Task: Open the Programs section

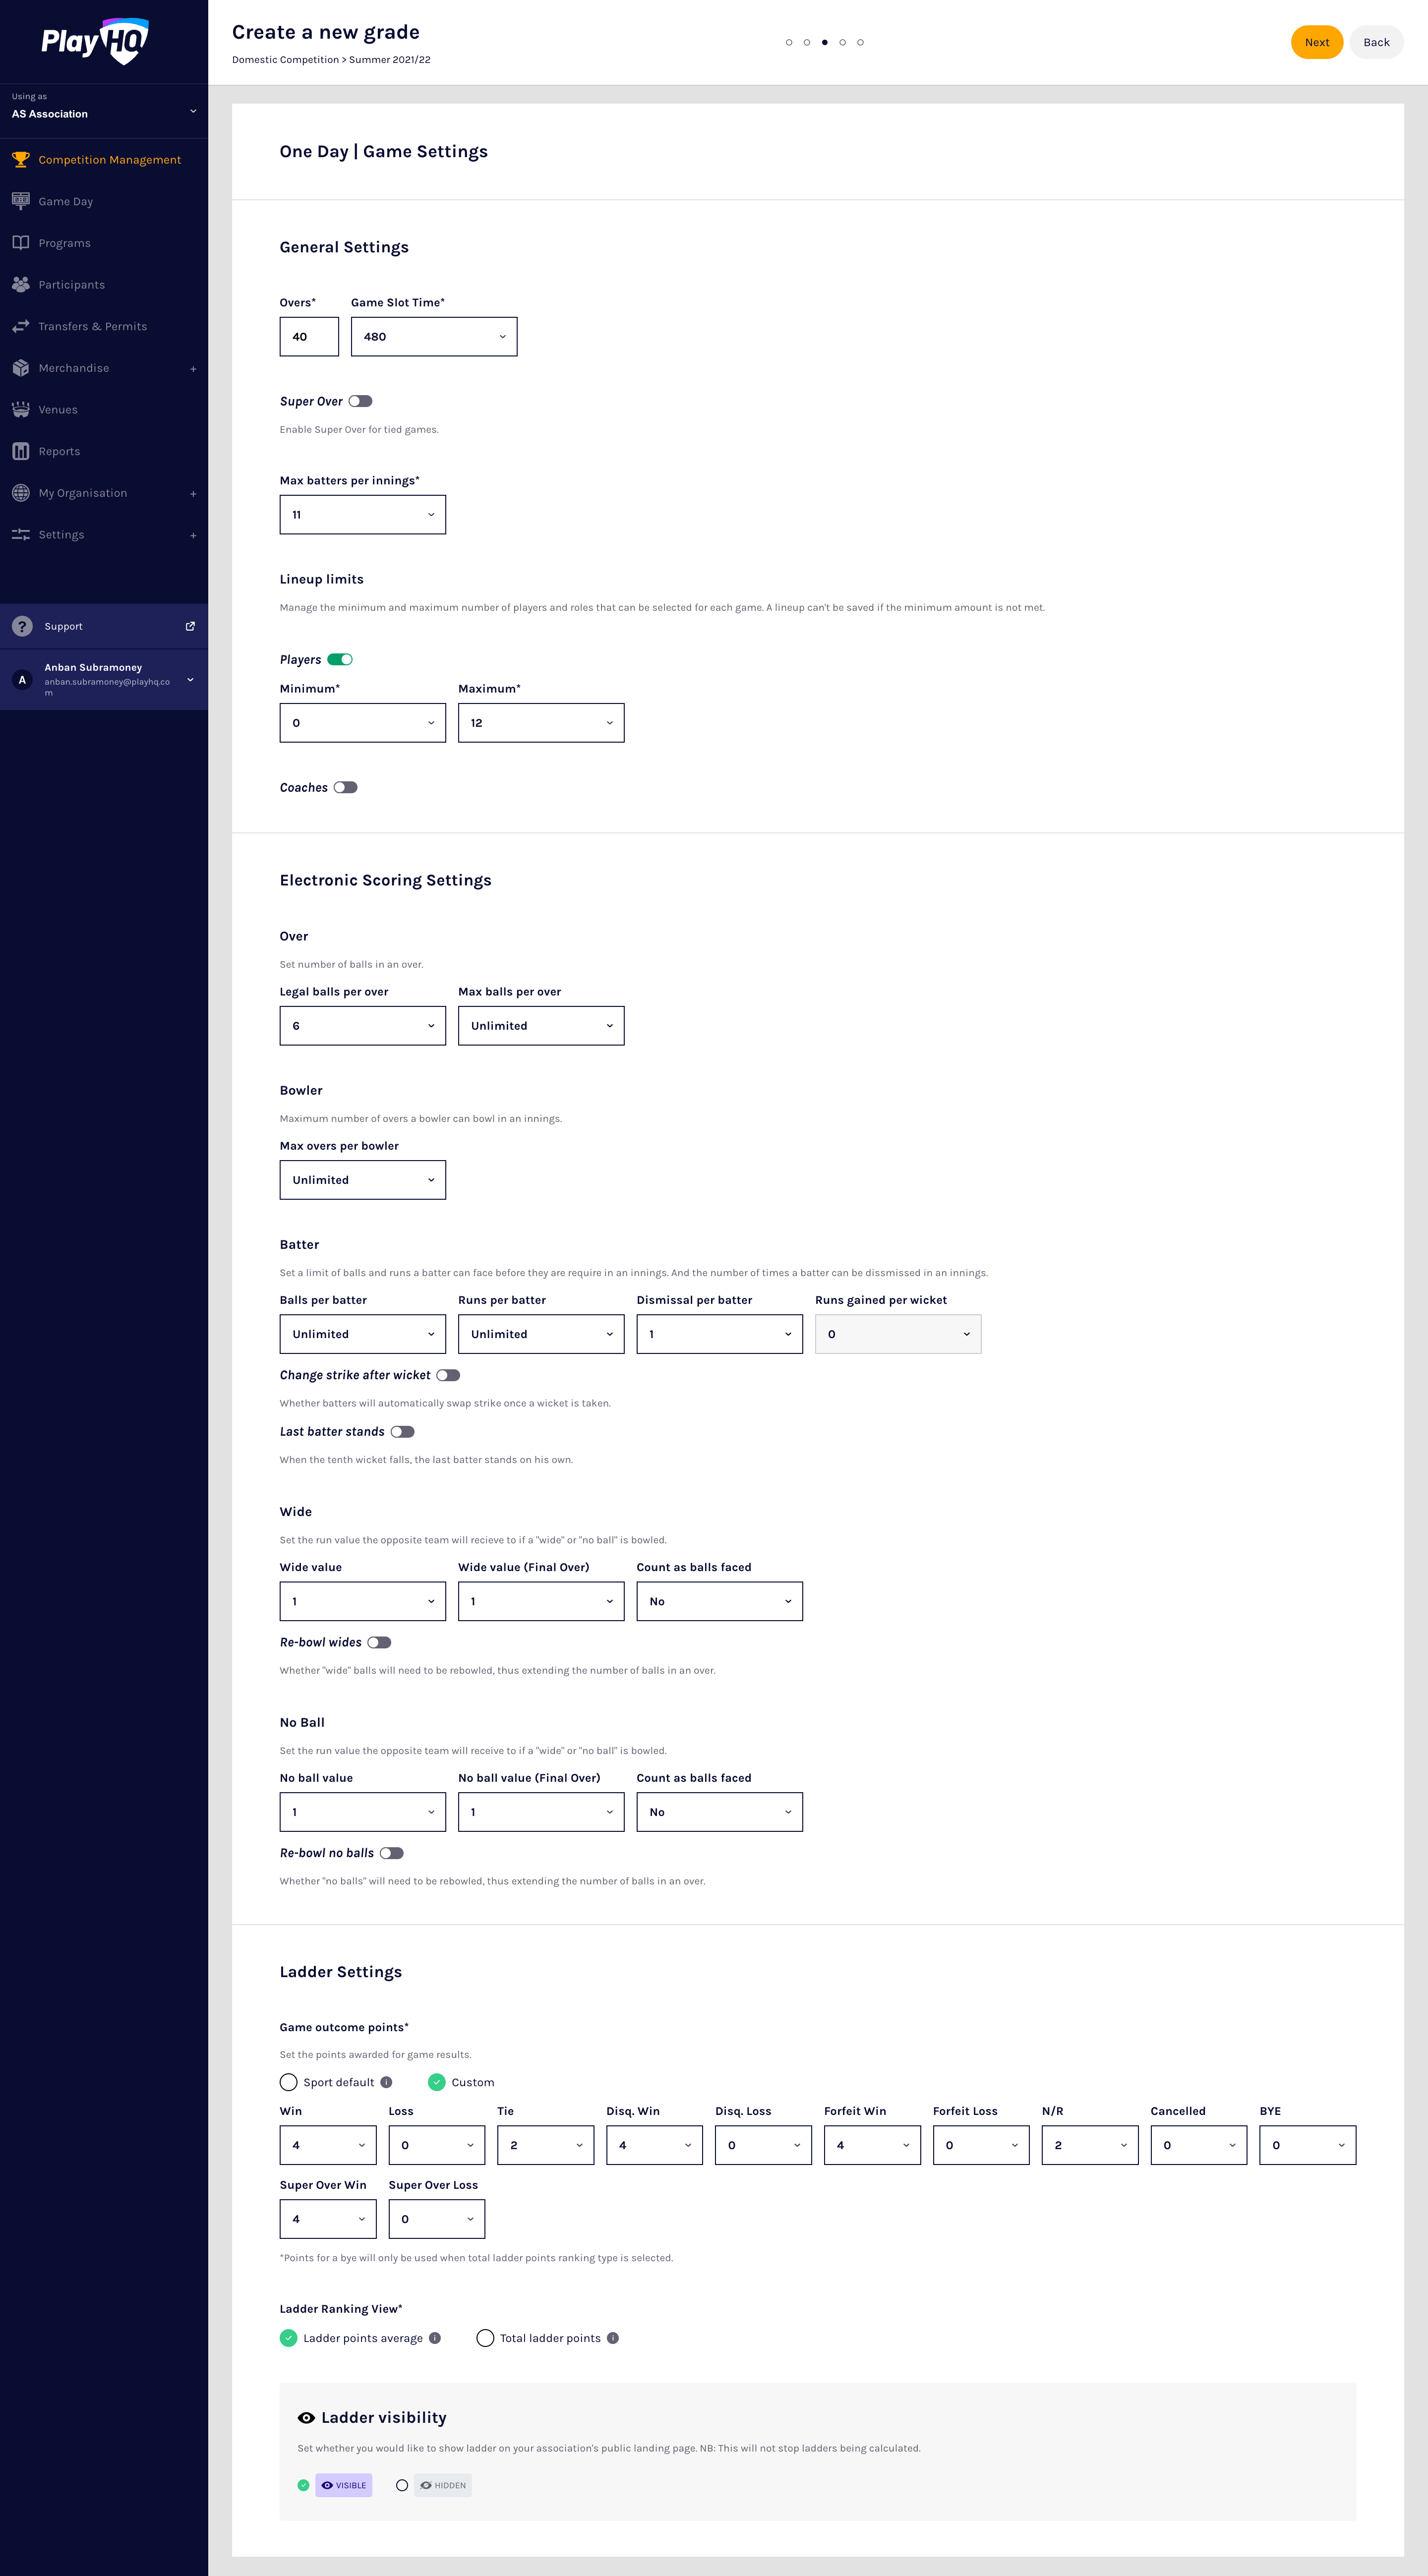Action: [x=63, y=242]
